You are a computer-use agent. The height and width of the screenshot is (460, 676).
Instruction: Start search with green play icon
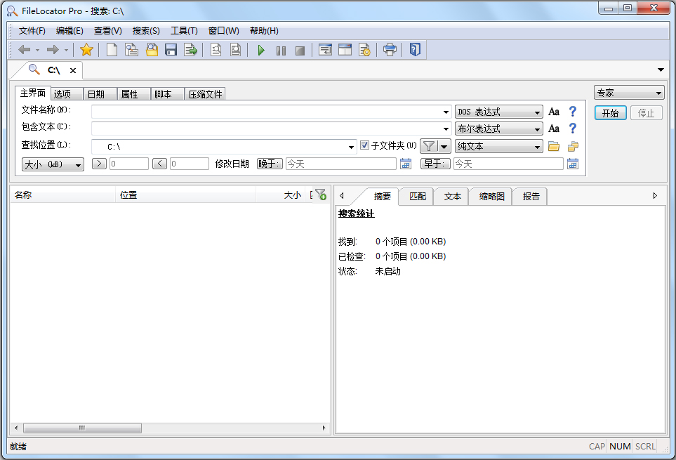point(261,51)
